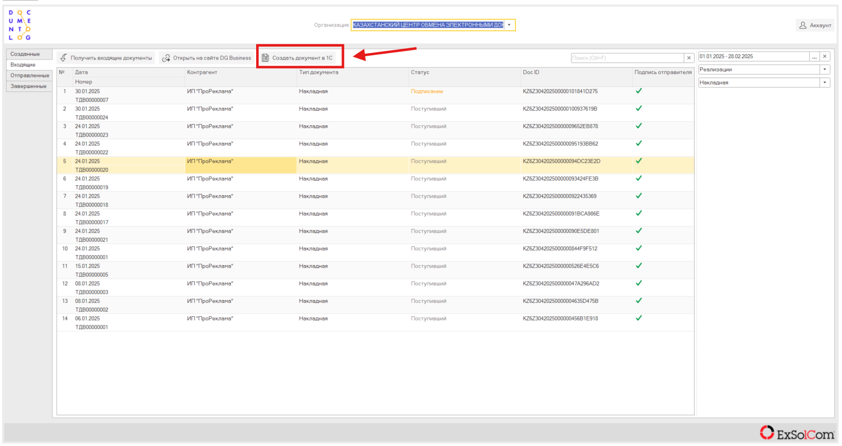Select Doc ID ending 922435369

(x=560, y=196)
